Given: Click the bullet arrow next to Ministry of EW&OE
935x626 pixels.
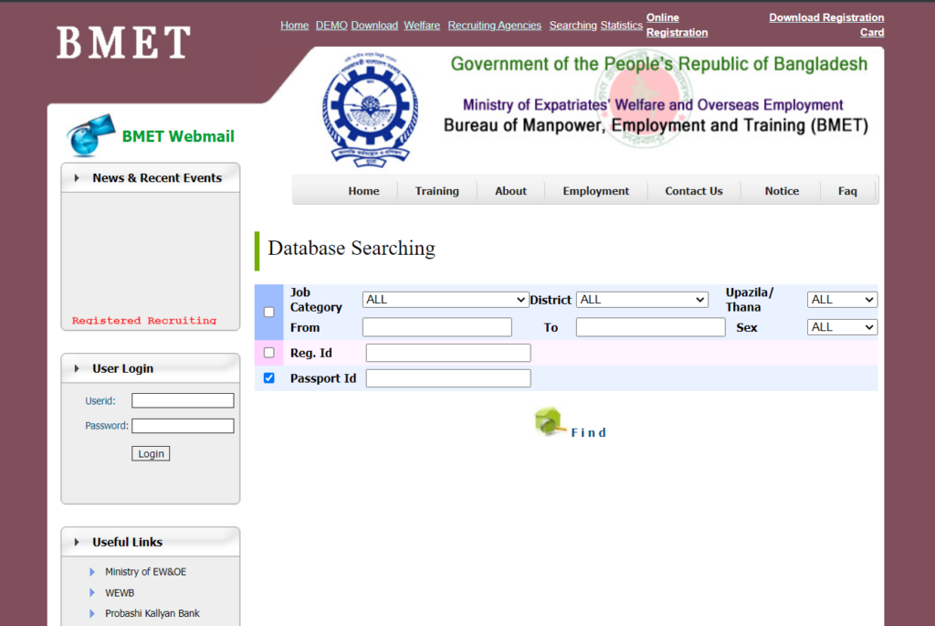Looking at the screenshot, I should [92, 572].
